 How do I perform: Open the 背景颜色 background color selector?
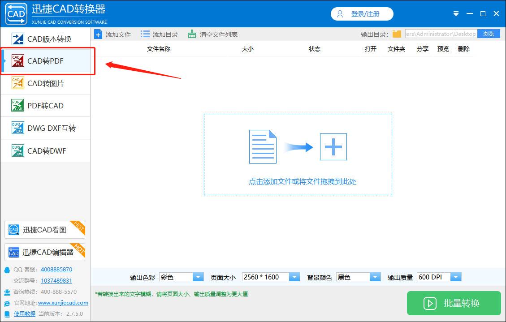pos(375,277)
